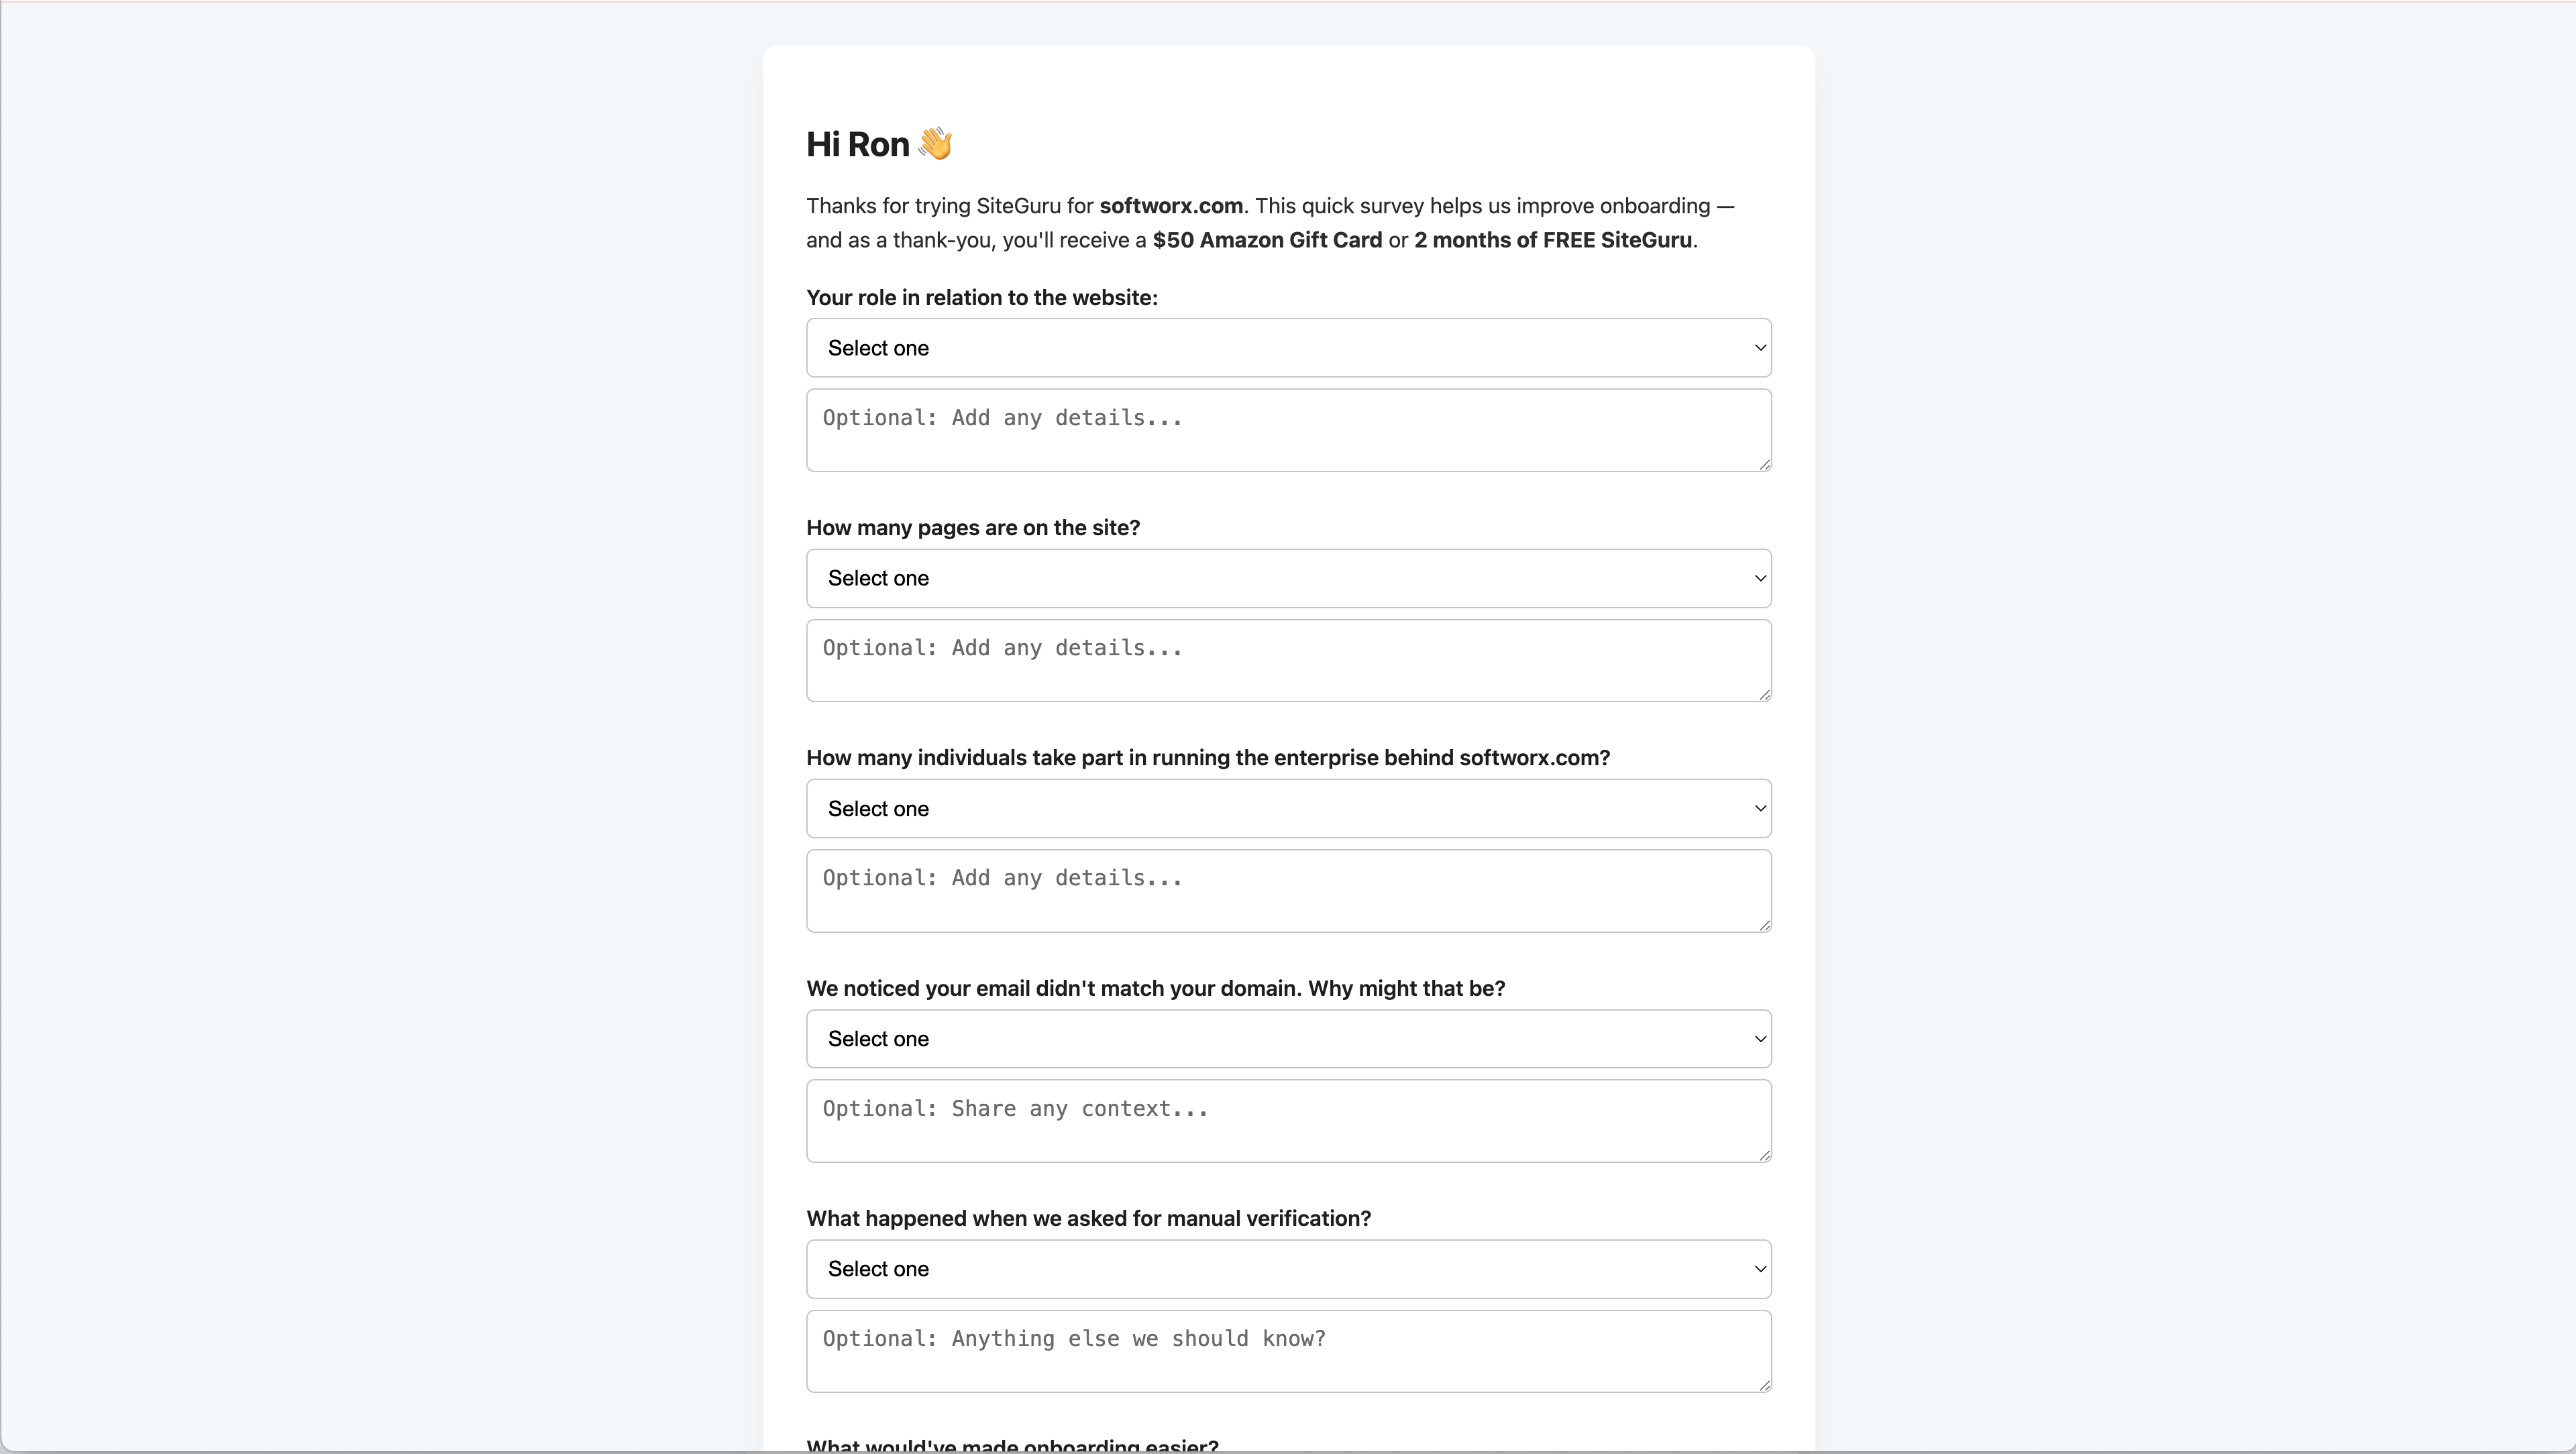Open the individuals running enterprise dropdown
The image size is (2576, 1454).
pyautogui.click(x=1288, y=808)
